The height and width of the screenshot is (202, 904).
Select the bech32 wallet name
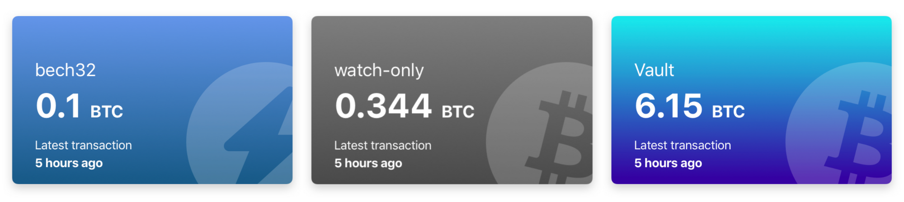point(66,70)
